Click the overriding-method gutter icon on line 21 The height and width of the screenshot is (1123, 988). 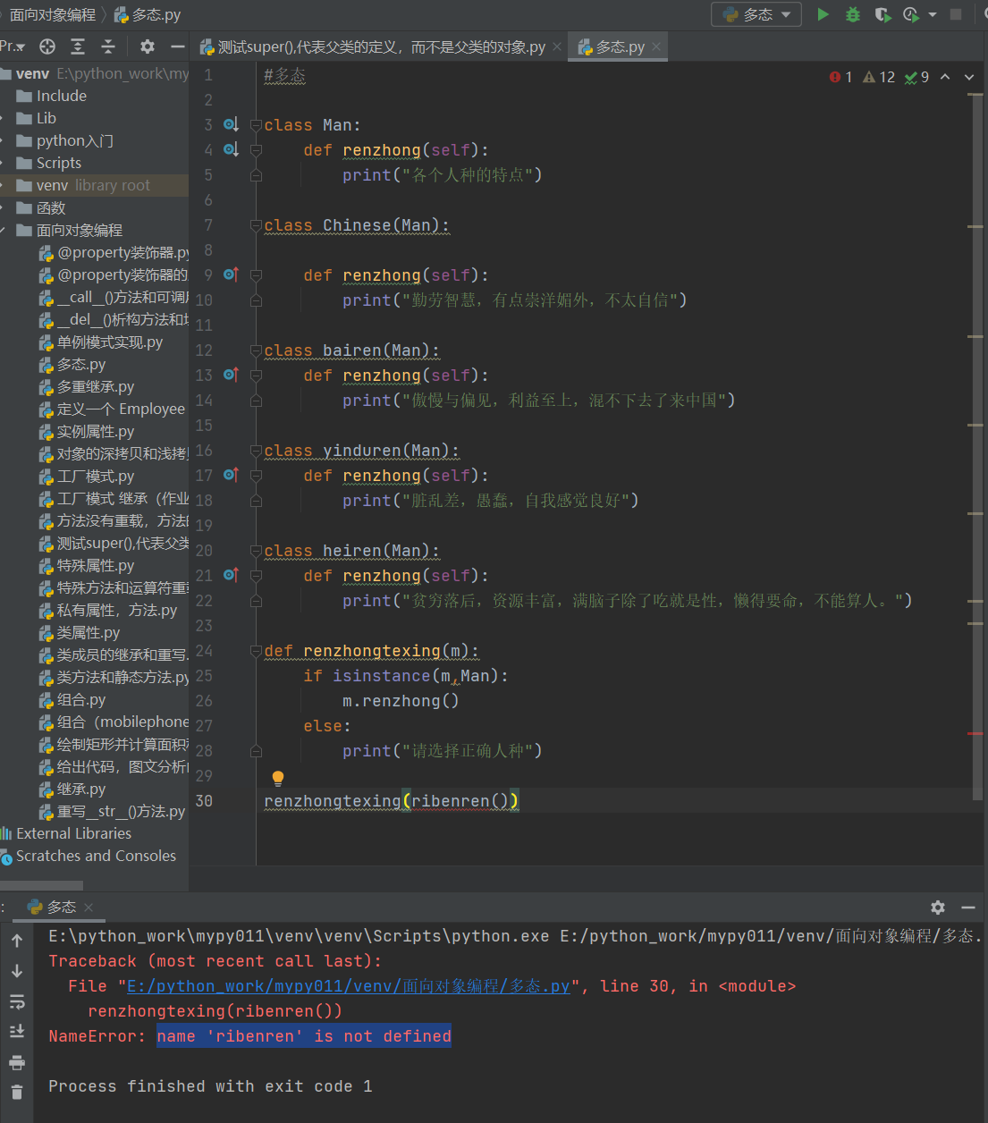point(231,575)
